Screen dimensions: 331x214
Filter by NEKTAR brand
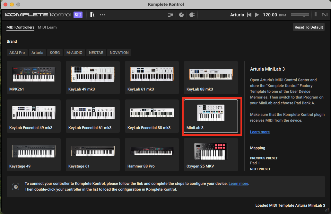(x=96, y=53)
